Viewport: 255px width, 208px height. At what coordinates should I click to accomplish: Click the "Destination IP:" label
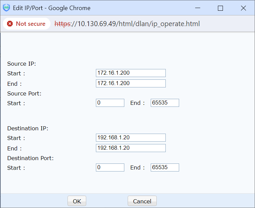click(28, 128)
